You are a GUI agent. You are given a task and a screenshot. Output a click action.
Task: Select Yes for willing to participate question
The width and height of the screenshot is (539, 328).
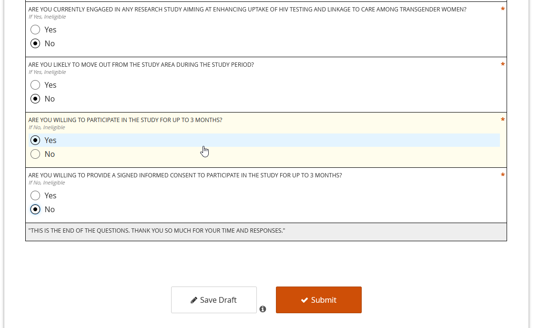coord(35,140)
